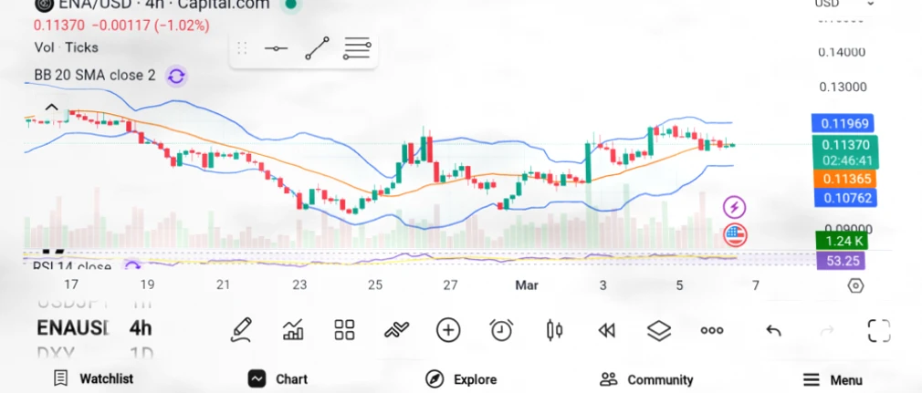Open the Community tab
The image size is (922, 393).
pos(646,379)
